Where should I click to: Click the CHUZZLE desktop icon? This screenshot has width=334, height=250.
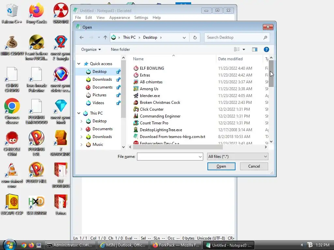click(12, 144)
